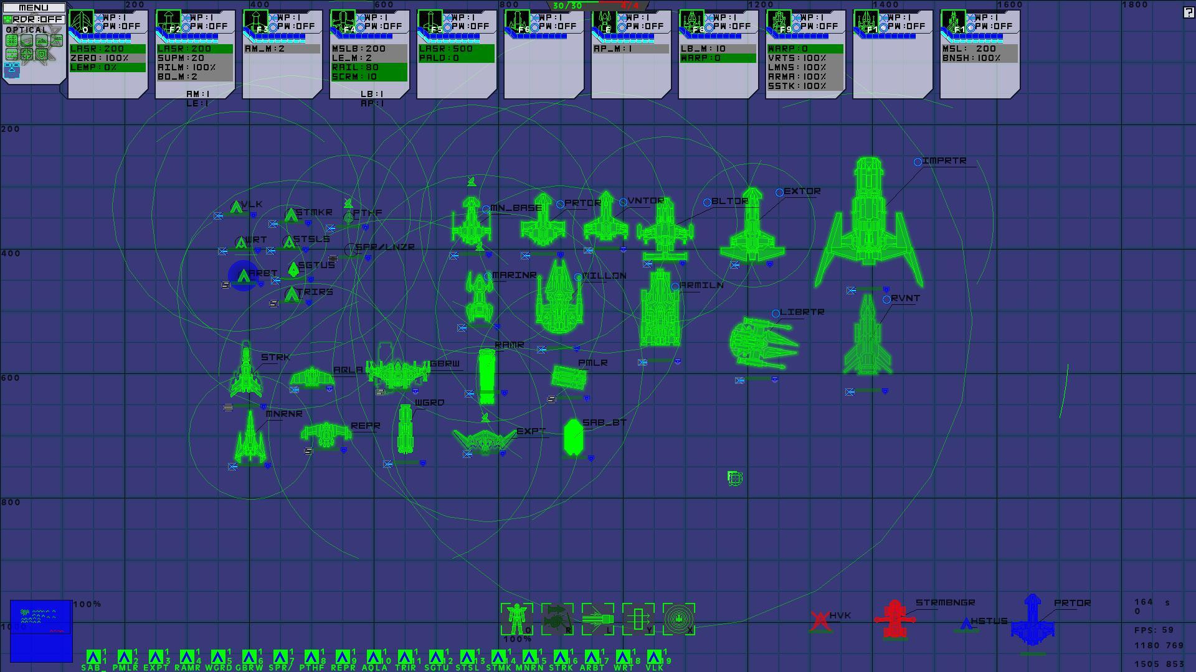Select the IMPRTR capital ship
This screenshot has width=1196, height=672.
point(869,222)
